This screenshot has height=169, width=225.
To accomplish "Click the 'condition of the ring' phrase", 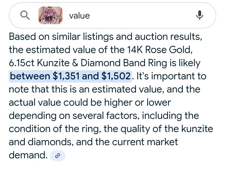I will coord(54,129).
